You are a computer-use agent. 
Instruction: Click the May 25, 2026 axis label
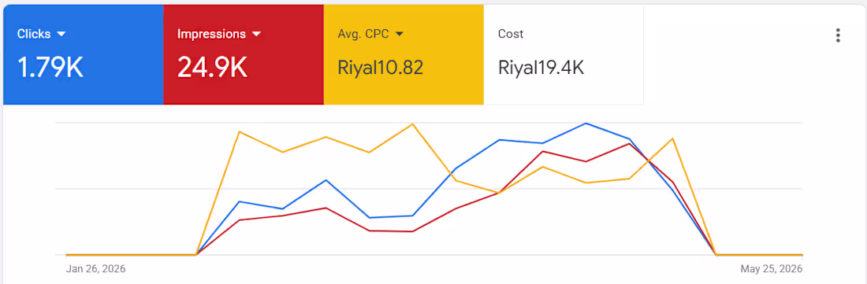[x=772, y=269]
